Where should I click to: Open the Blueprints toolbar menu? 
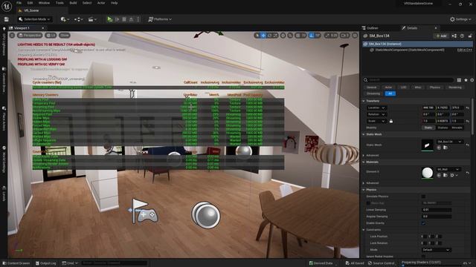coord(79,19)
